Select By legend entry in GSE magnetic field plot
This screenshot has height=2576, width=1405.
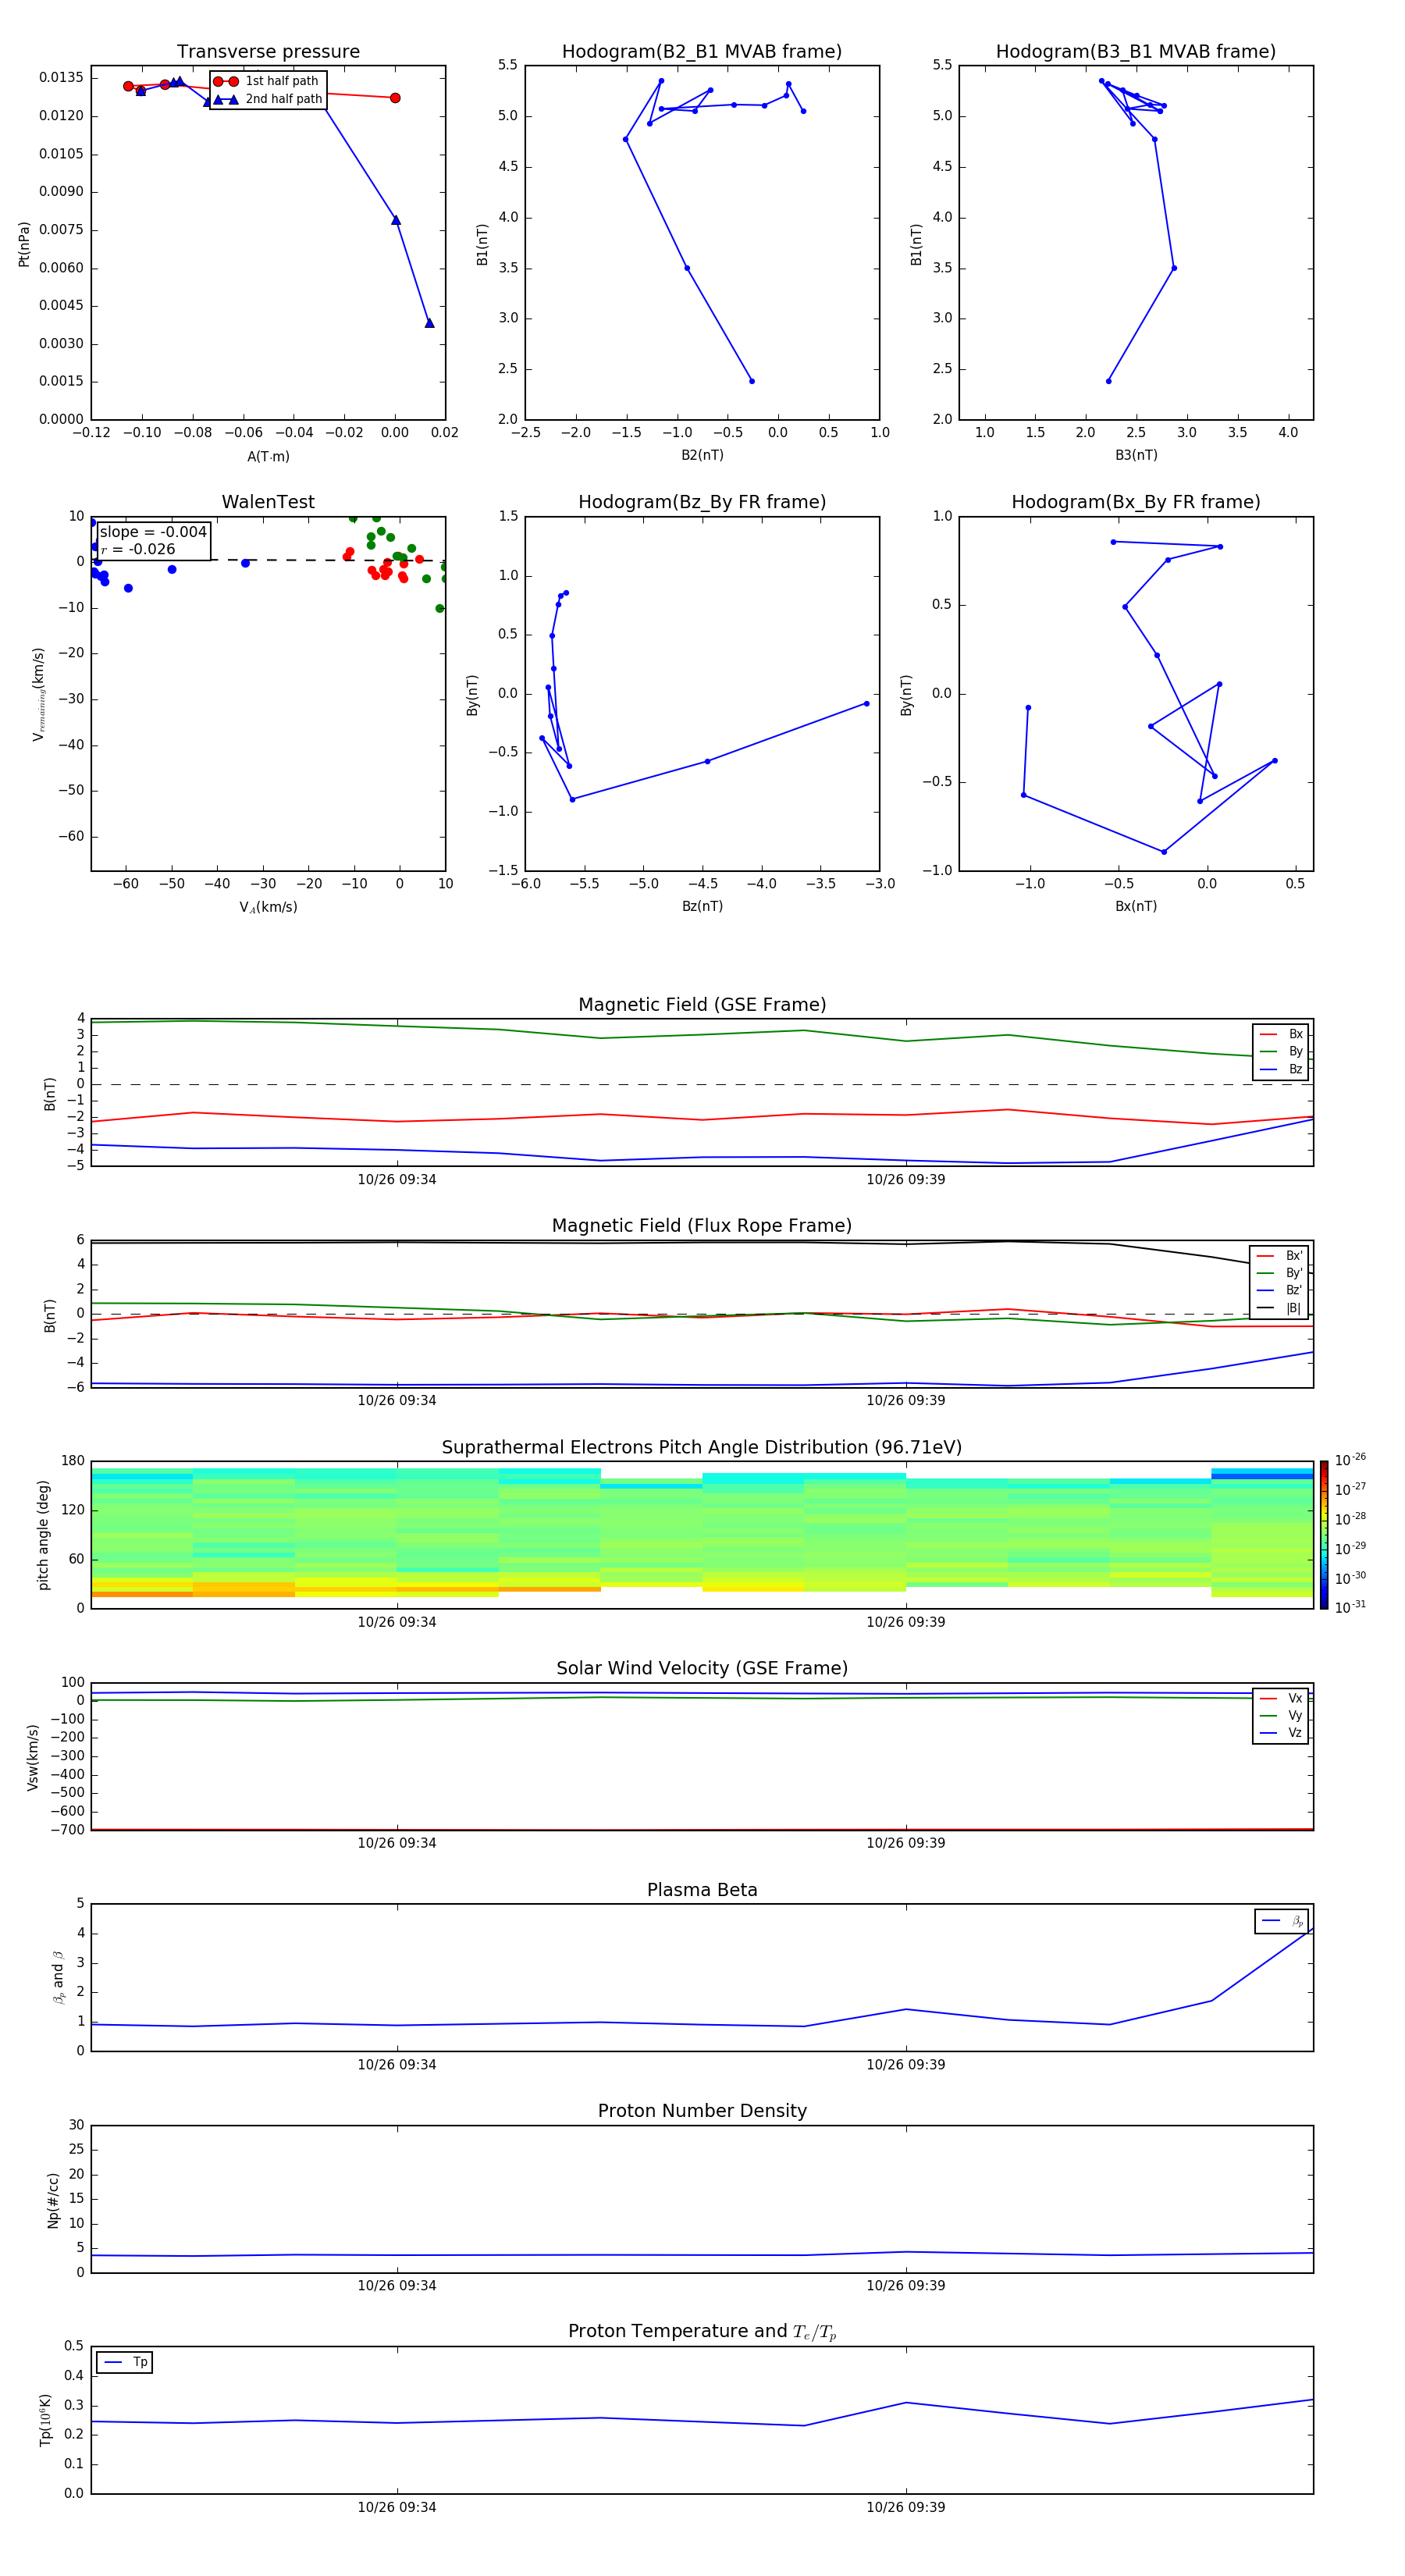(x=1281, y=1051)
